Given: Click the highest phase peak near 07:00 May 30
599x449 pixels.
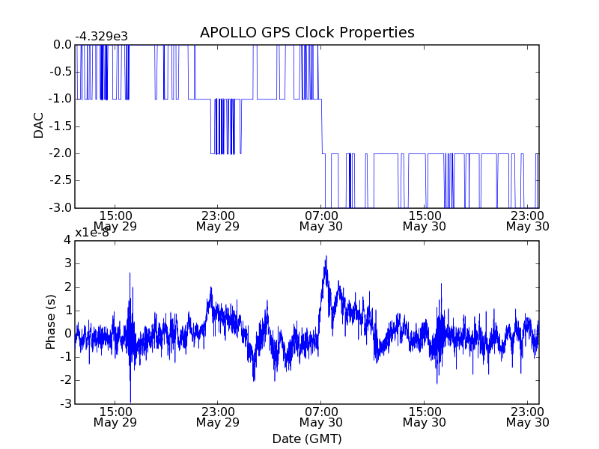Looking at the screenshot, I should pos(326,257).
